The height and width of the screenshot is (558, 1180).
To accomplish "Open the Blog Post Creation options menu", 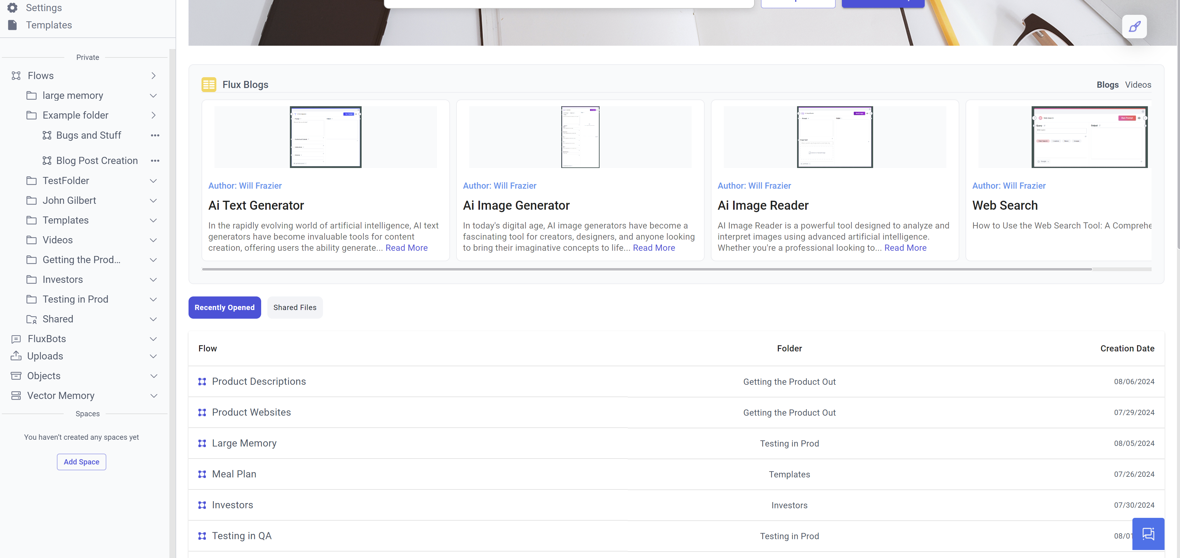I will point(155,161).
